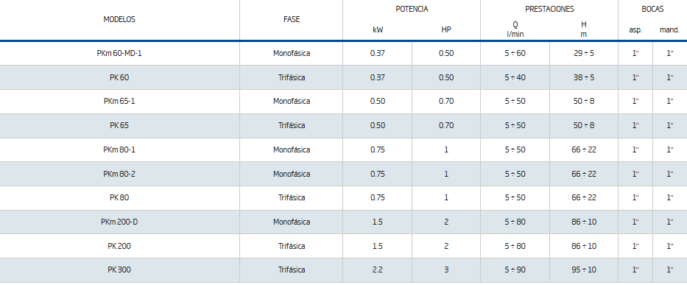Click the PKm 80-2 model cell
687x285 pixels.
tap(119, 174)
